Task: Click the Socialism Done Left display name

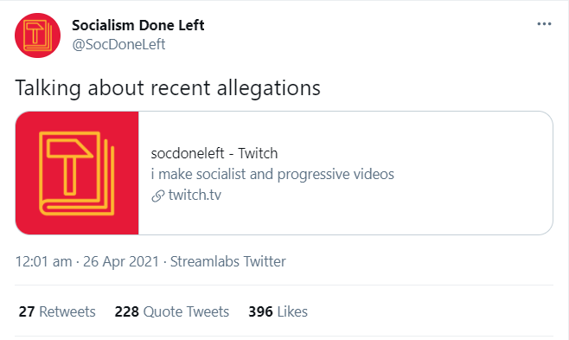Action: pyautogui.click(x=137, y=25)
